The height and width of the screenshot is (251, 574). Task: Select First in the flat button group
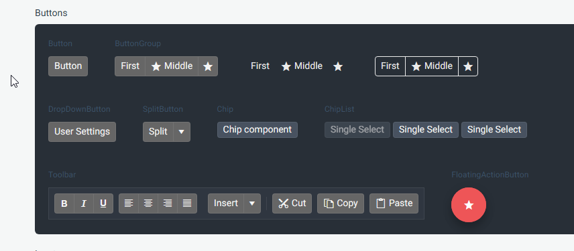coord(260,66)
